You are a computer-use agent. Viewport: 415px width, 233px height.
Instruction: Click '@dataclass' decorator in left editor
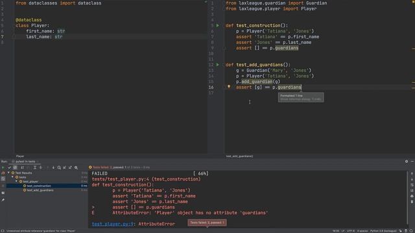point(29,20)
